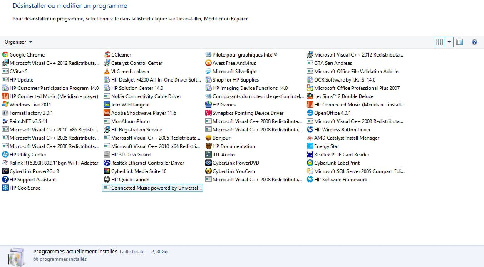Viewport: 484px width, 267px height.
Task: Select Les Sims 2 Double Deluxe
Action: (x=343, y=96)
